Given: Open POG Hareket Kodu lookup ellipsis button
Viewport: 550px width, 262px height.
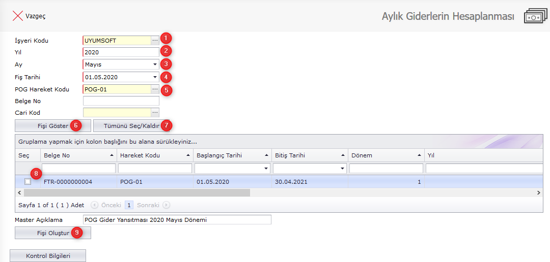Looking at the screenshot, I should (x=155, y=89).
